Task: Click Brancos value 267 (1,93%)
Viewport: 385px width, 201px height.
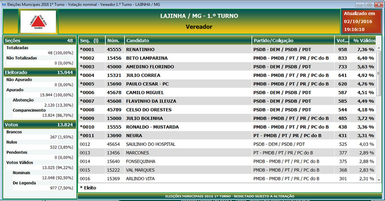Action: [62, 137]
